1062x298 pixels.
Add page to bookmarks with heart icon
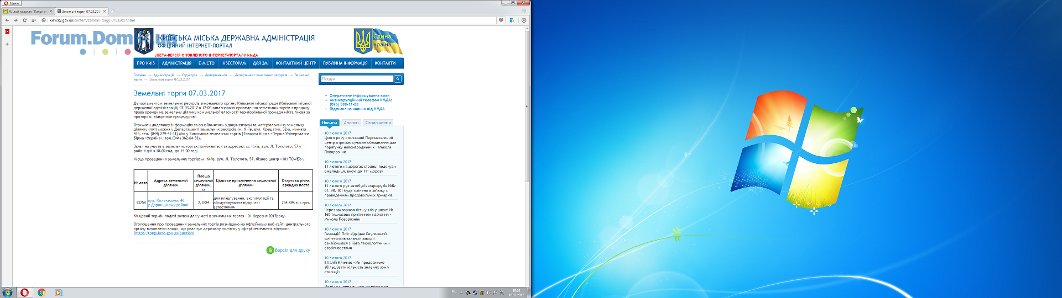point(501,20)
